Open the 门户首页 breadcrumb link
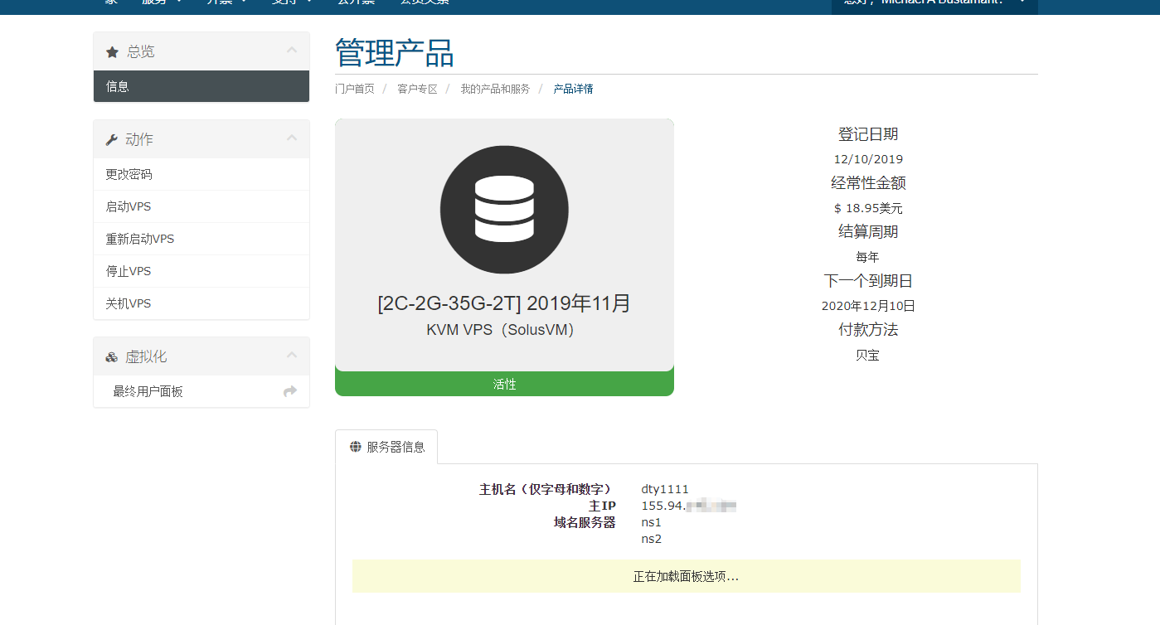The height and width of the screenshot is (625, 1160). 354,89
